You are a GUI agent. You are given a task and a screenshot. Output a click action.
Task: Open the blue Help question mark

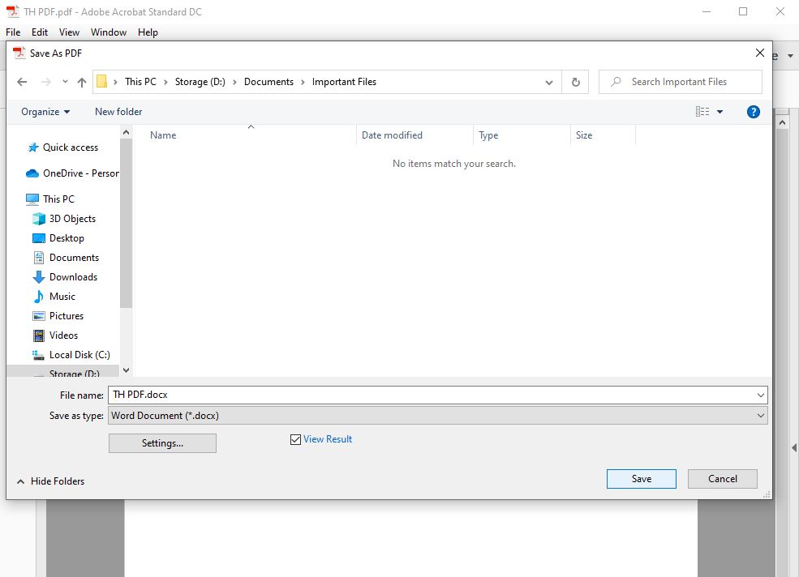point(754,111)
